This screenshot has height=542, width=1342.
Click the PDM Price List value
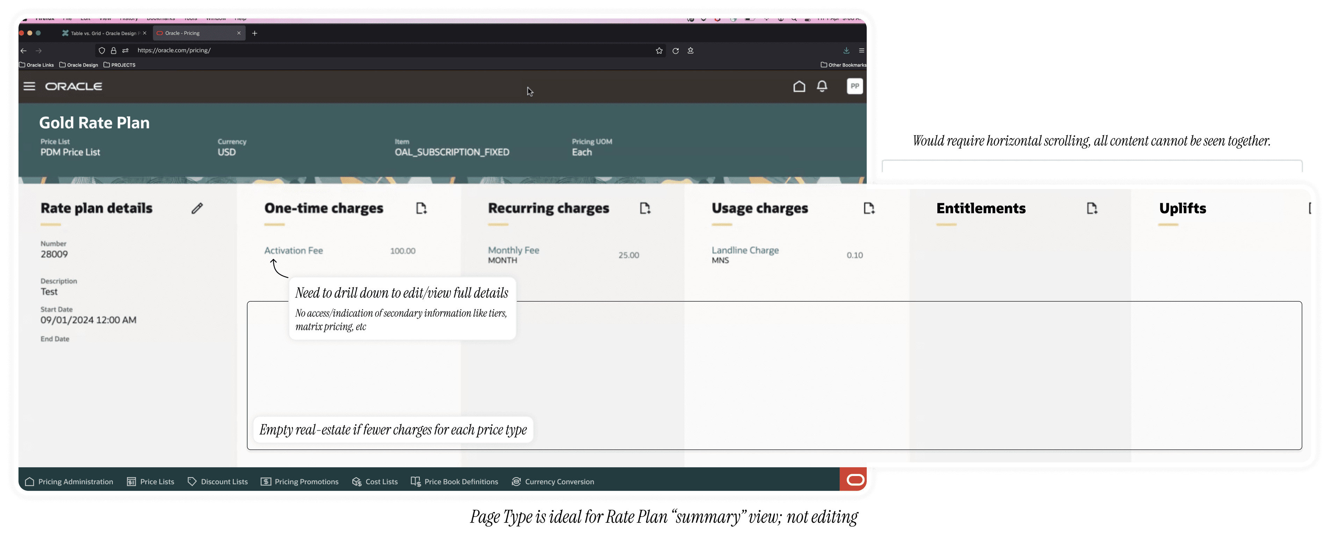point(70,152)
